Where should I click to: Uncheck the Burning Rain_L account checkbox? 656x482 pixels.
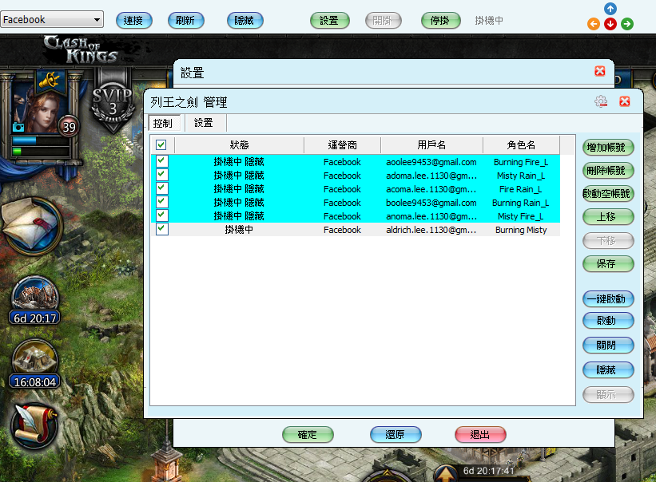point(161,202)
